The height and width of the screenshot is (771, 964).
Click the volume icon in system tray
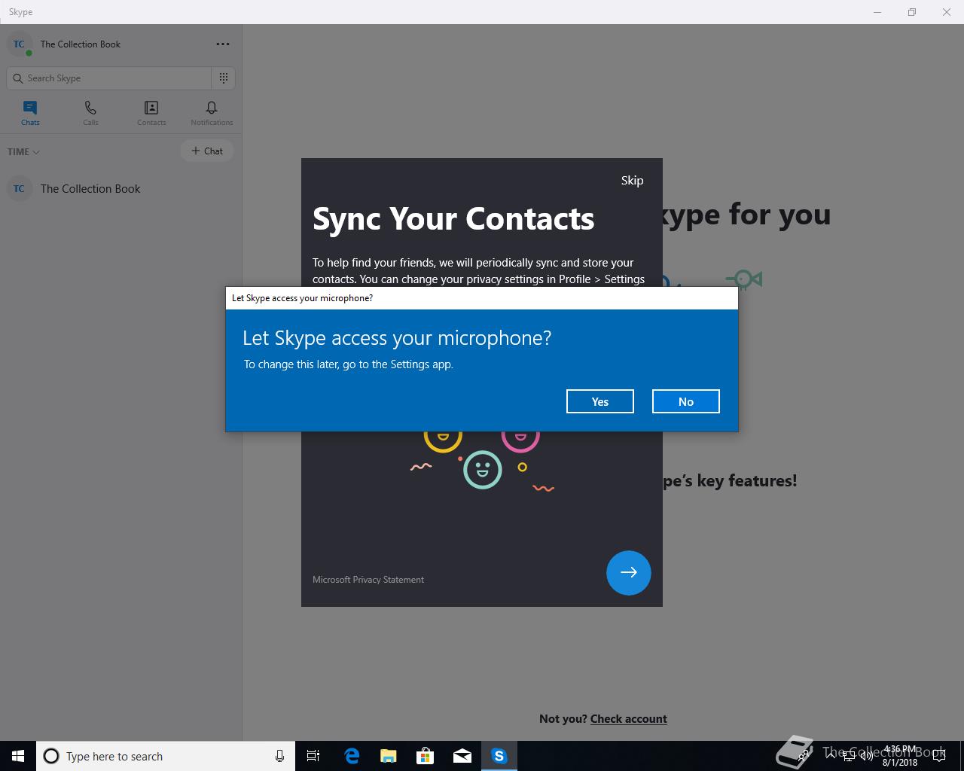[865, 756]
